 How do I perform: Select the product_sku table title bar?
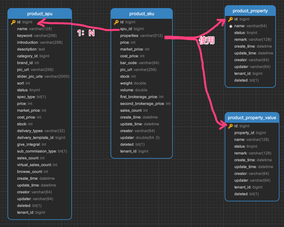coord(142,14)
